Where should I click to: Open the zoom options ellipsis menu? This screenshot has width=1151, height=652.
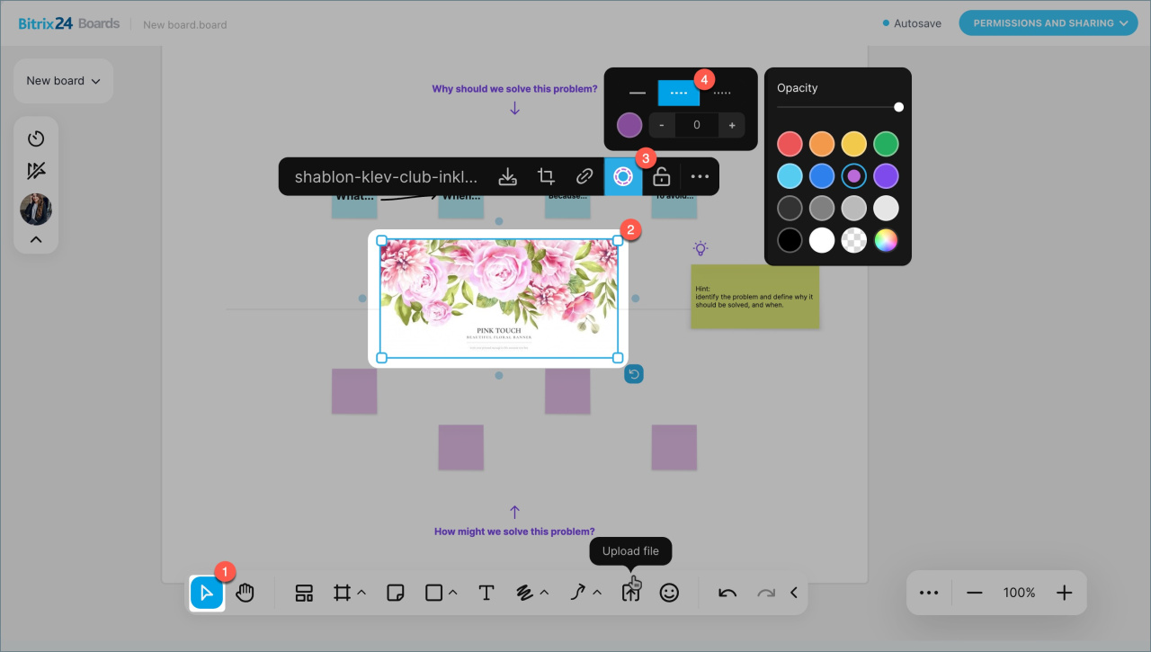929,593
